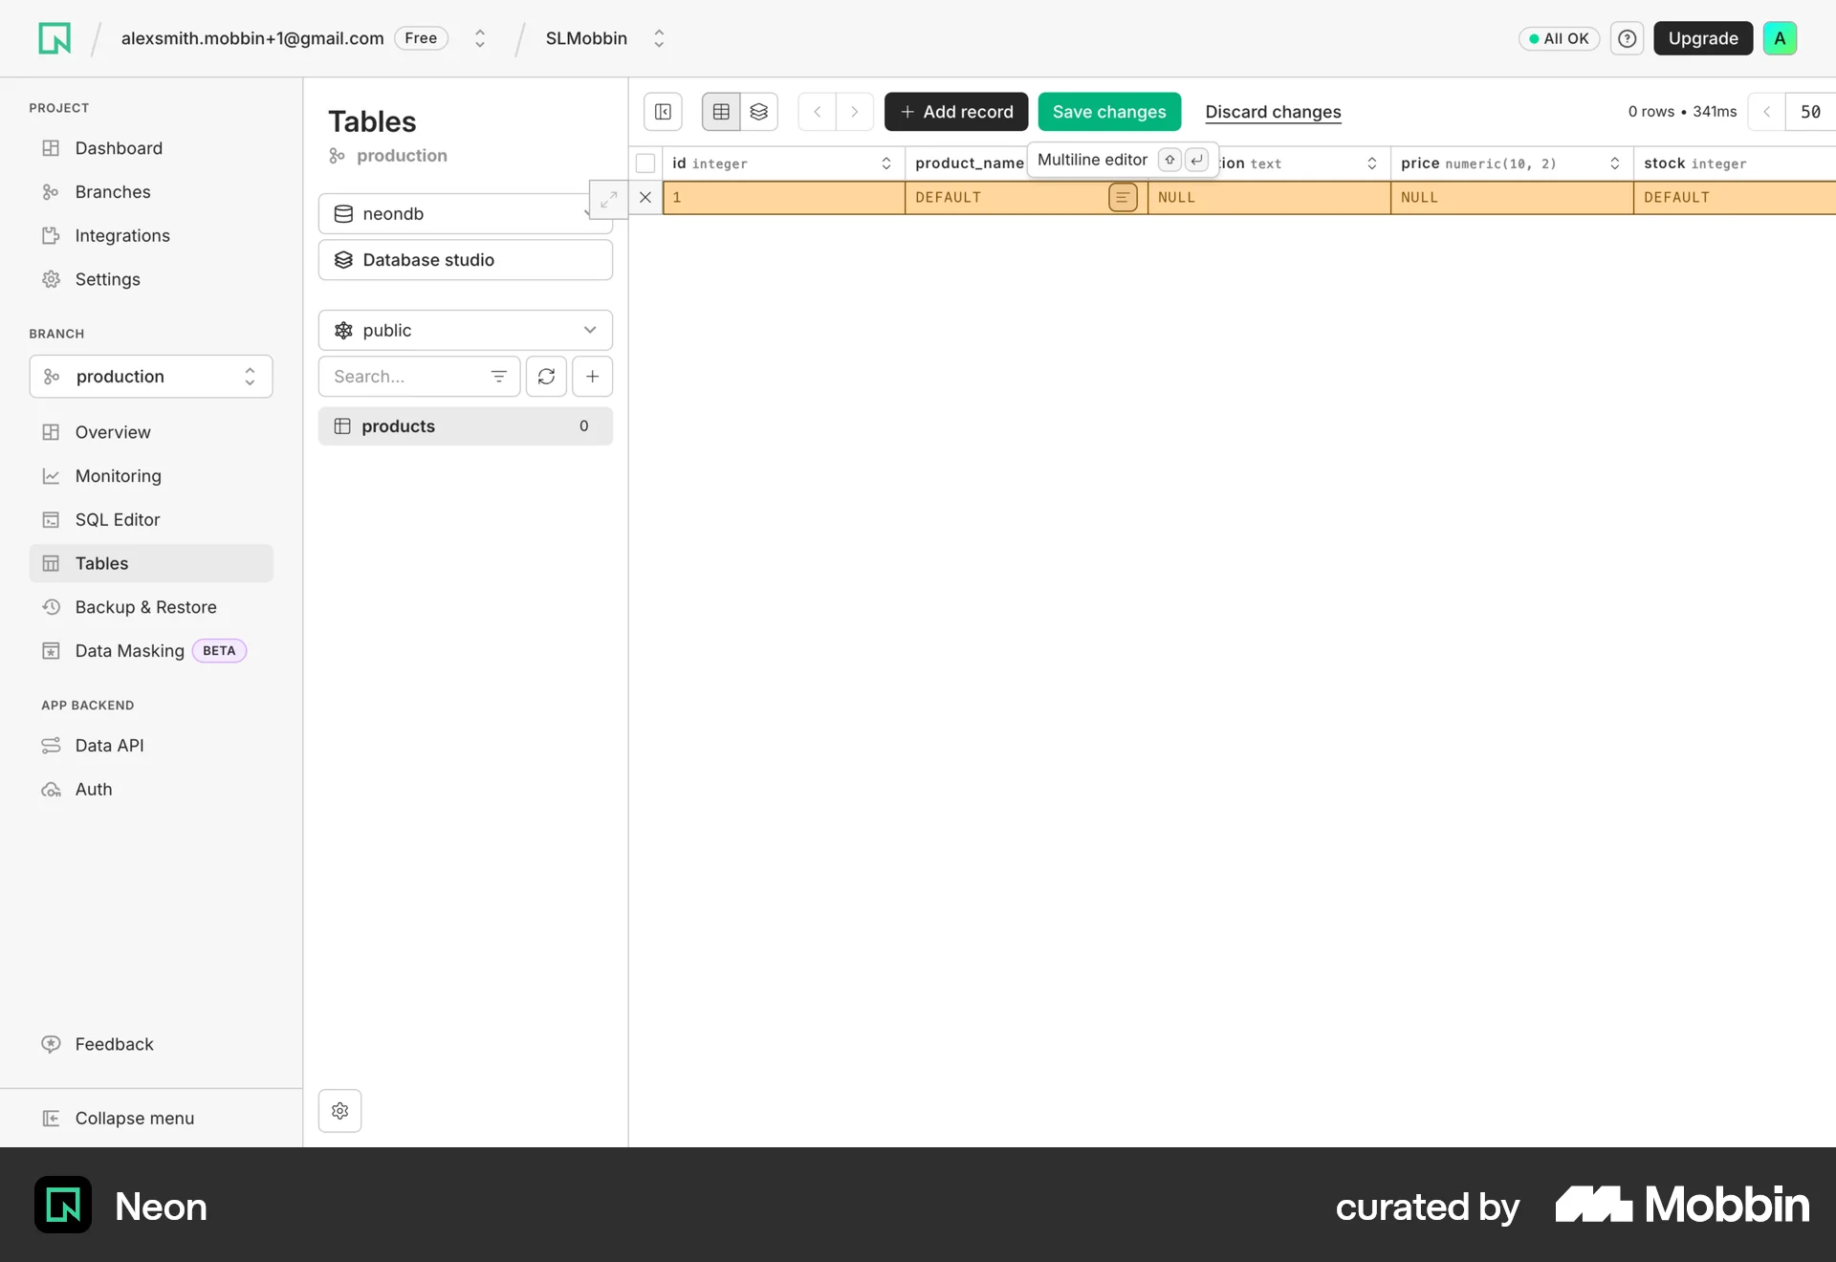This screenshot has height=1262, width=1836.
Task: Select the products table
Action: [x=466, y=426]
